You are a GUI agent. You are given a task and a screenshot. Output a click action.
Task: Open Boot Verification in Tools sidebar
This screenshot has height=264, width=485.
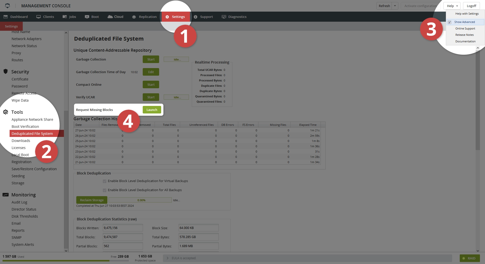click(25, 127)
